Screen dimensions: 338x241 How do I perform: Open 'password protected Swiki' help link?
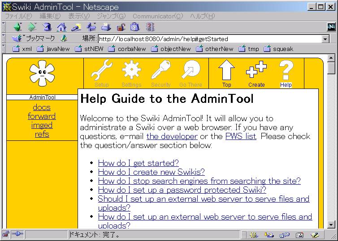182,190
